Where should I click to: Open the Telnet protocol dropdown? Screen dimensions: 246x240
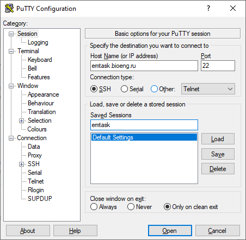pos(208,89)
